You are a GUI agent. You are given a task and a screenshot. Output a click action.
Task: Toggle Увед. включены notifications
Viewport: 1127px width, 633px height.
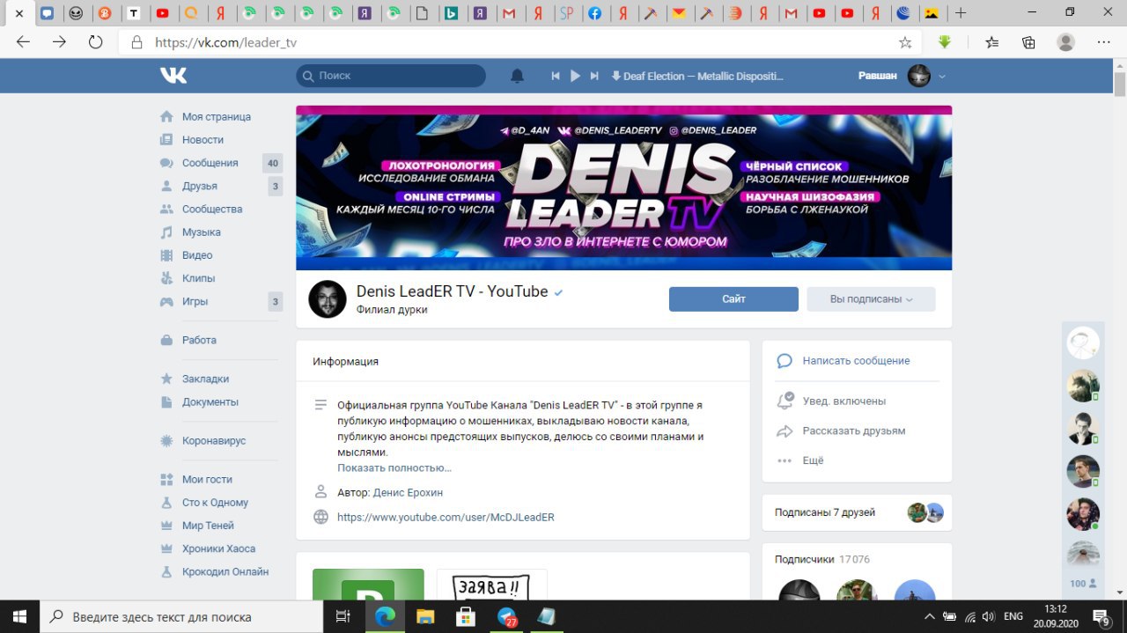pos(843,401)
